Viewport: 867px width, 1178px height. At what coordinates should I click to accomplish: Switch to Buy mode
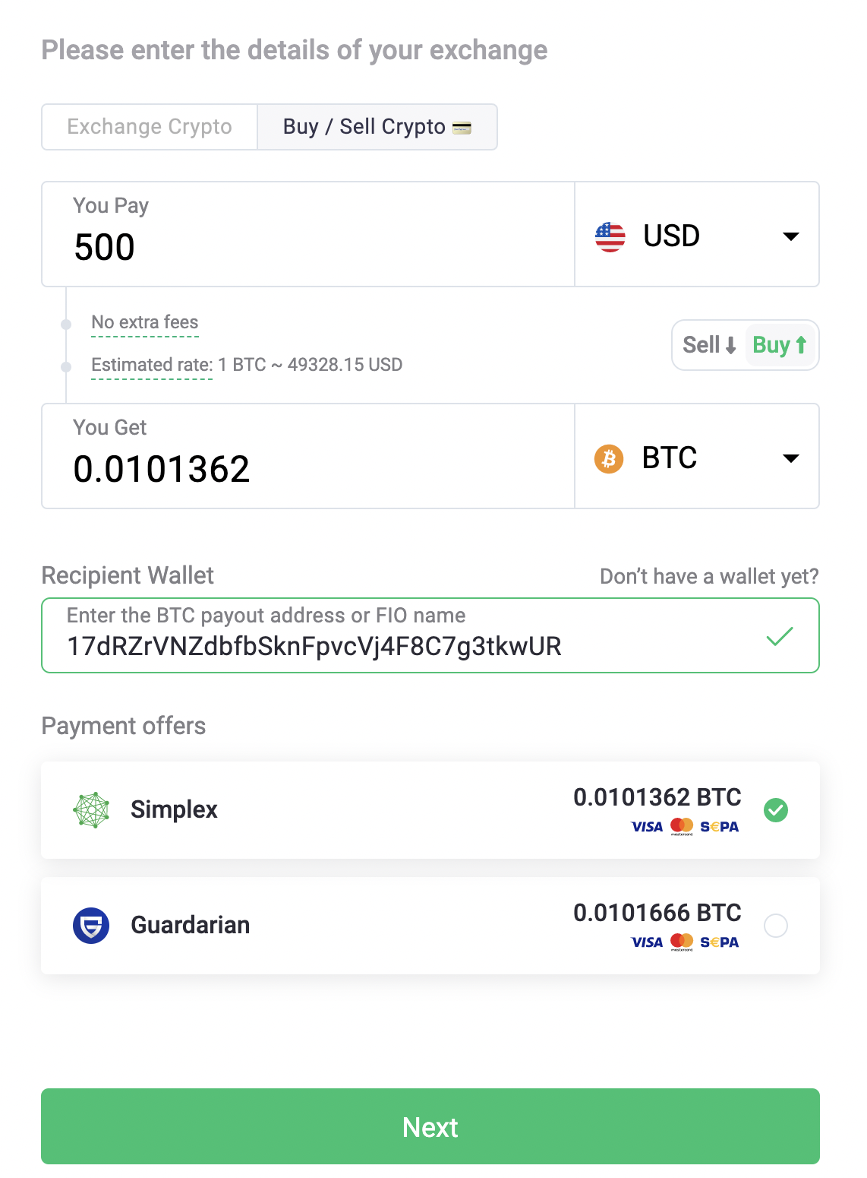[x=780, y=345]
